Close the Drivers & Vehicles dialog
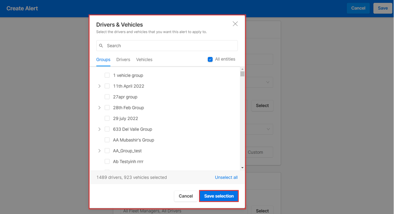The height and width of the screenshot is (214, 395). pos(235,24)
